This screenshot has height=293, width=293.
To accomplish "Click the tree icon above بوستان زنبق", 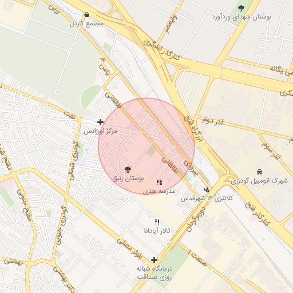I will [x=128, y=169].
